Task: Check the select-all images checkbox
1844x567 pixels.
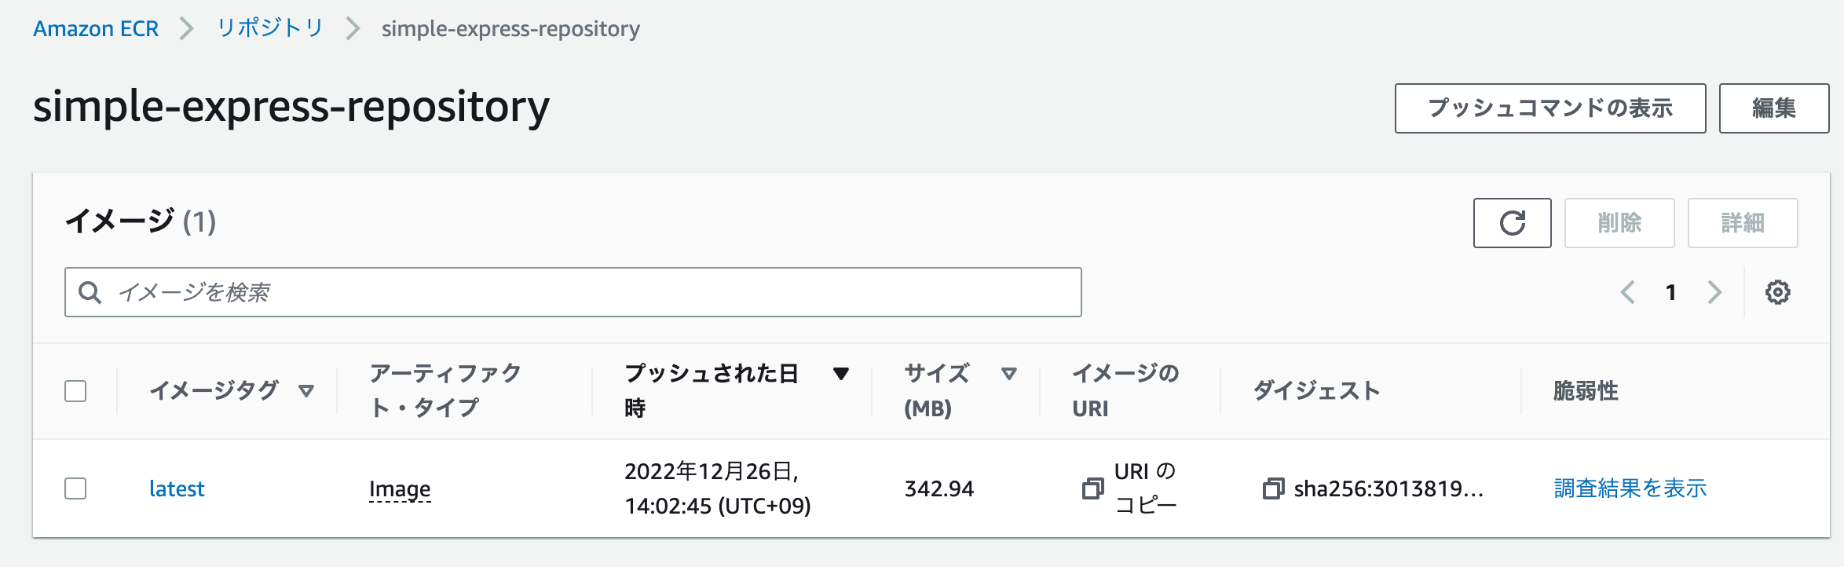Action: point(76,390)
